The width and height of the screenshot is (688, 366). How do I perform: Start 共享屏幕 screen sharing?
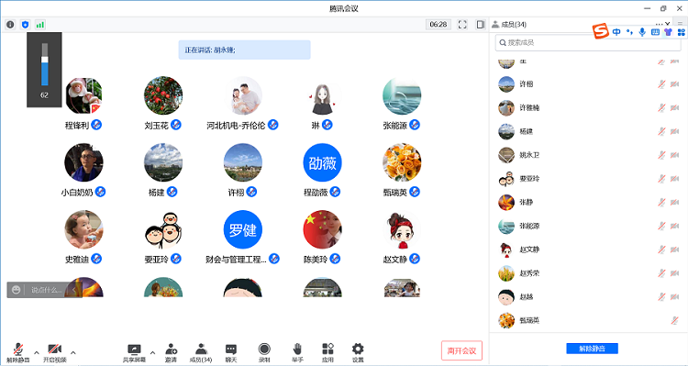pos(134,352)
